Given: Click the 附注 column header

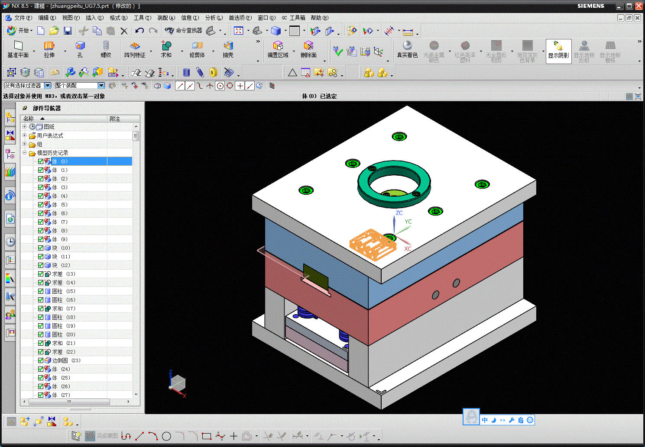Looking at the screenshot, I should coord(123,119).
